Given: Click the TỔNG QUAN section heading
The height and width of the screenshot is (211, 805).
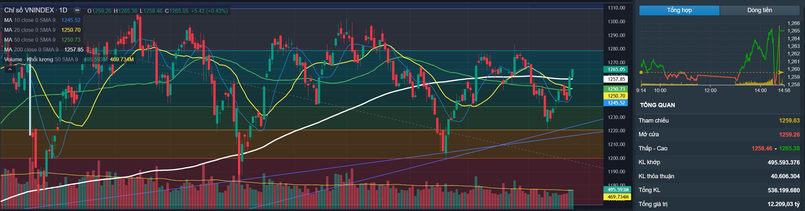Looking at the screenshot, I should pos(657,105).
